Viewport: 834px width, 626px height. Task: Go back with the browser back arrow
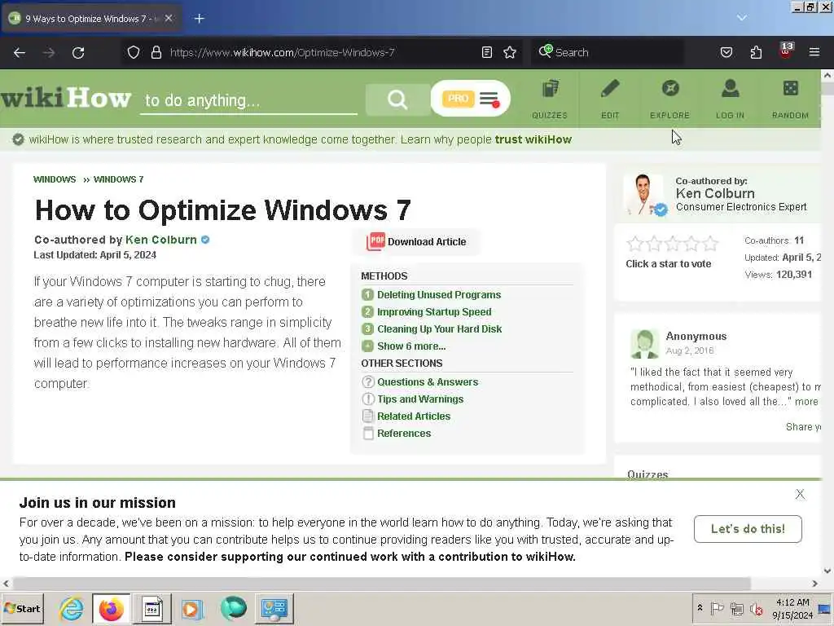(x=20, y=52)
